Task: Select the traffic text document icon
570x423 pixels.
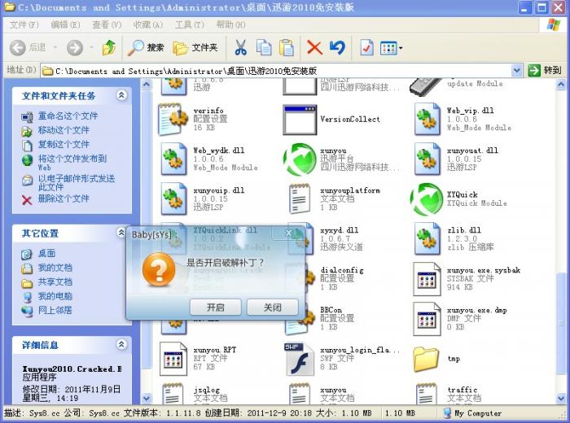Action: tap(427, 394)
